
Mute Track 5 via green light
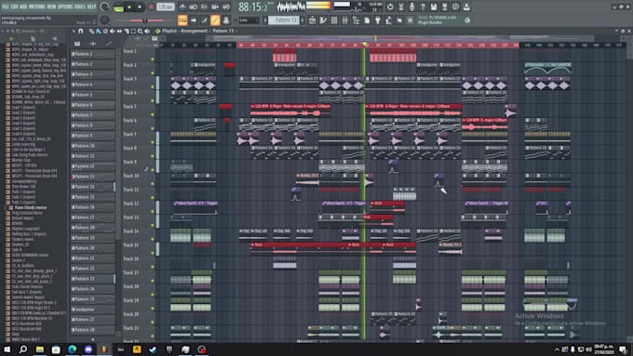(x=152, y=114)
